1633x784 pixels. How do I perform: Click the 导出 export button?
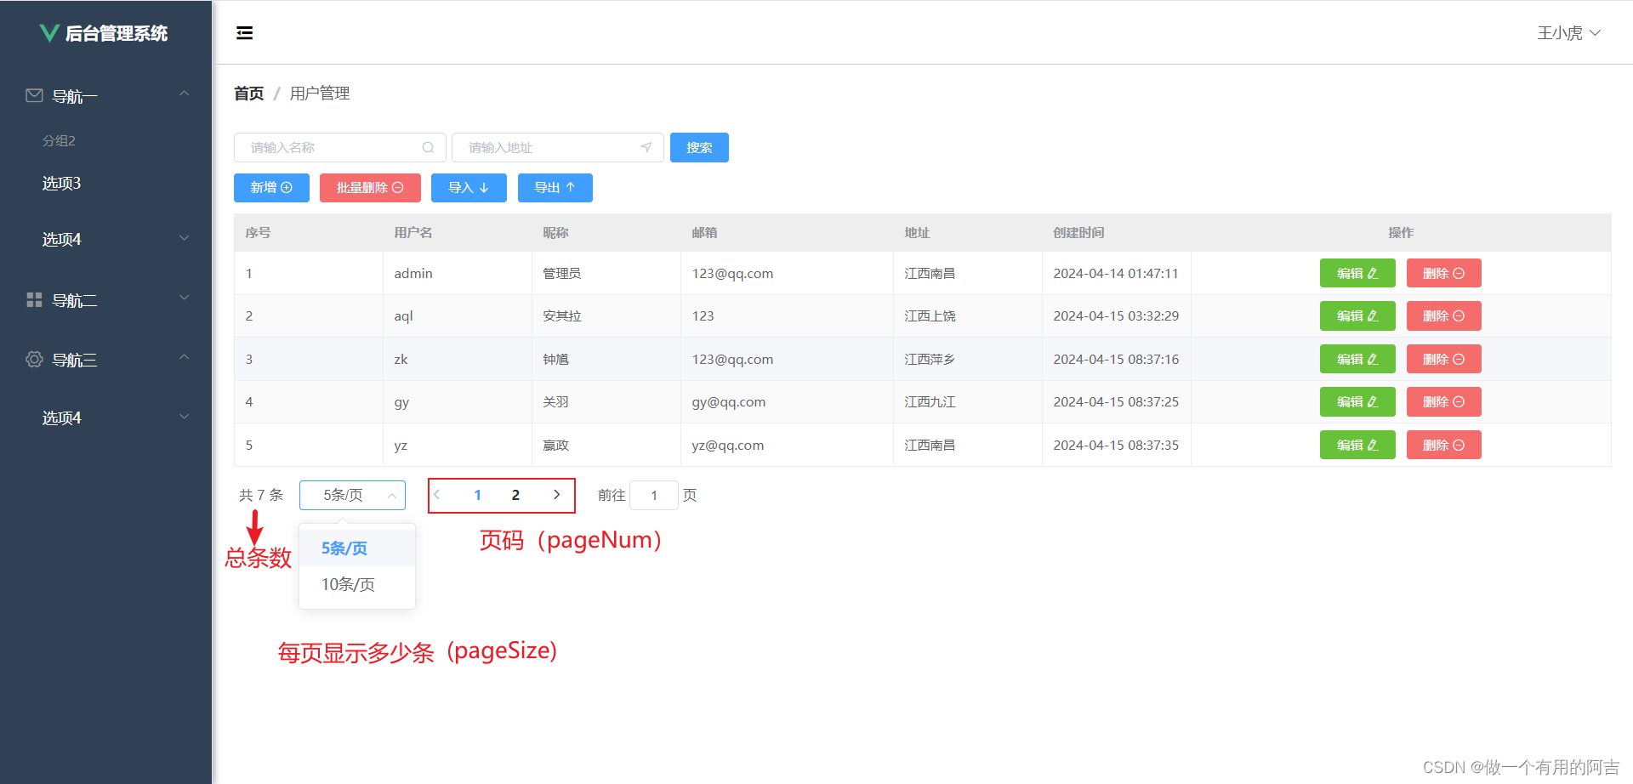pos(555,188)
